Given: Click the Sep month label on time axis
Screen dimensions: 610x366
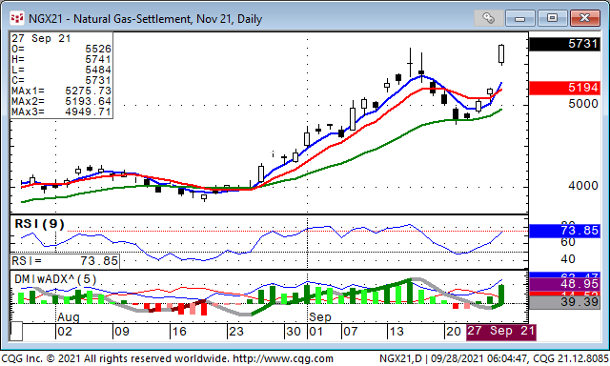Looking at the screenshot, I should pyautogui.click(x=320, y=317).
